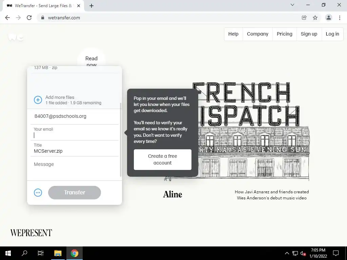Open the notification center icon
The image size is (347, 260).
(x=336, y=253)
